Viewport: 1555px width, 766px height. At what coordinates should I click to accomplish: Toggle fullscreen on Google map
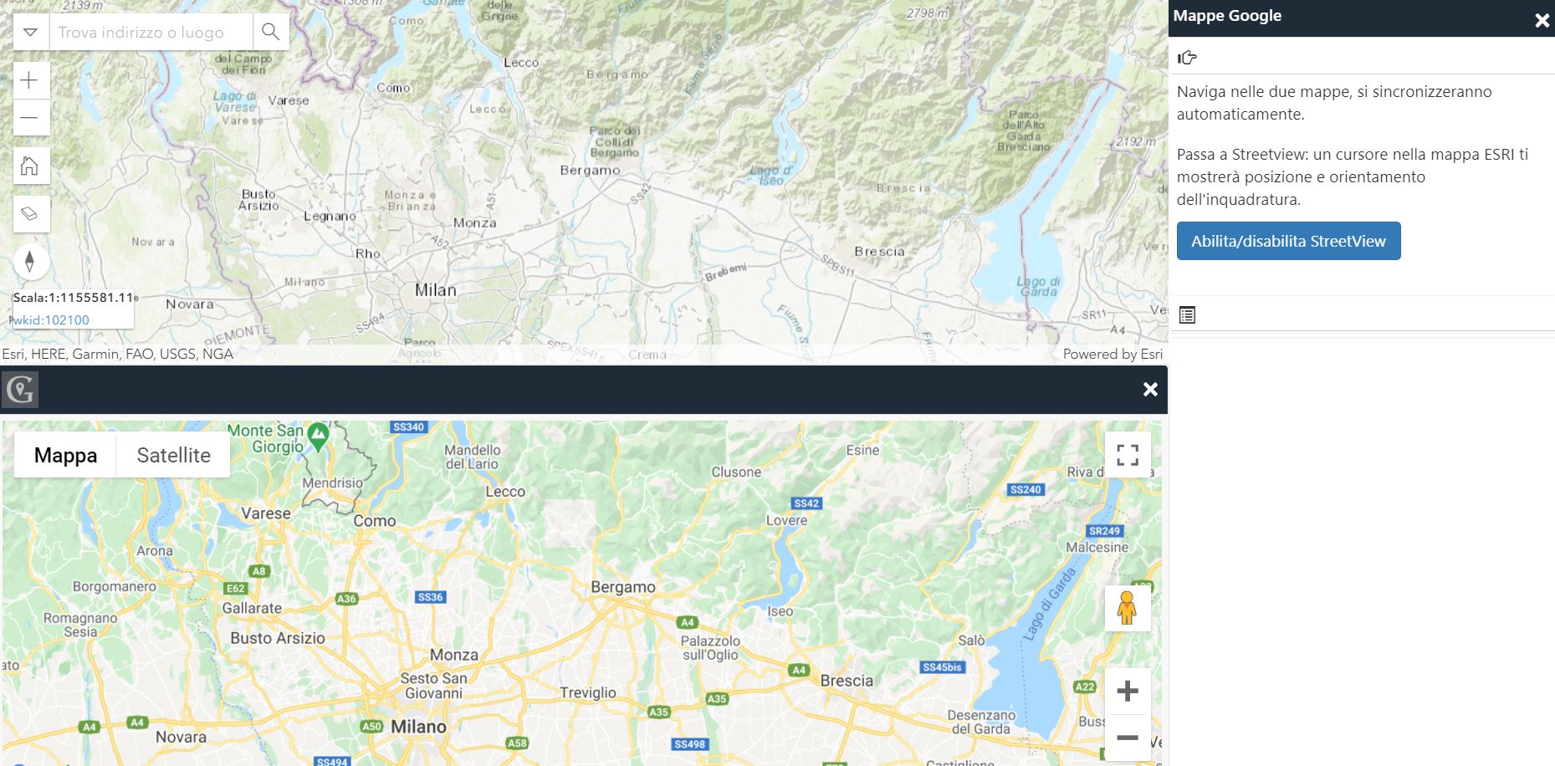pyautogui.click(x=1128, y=455)
